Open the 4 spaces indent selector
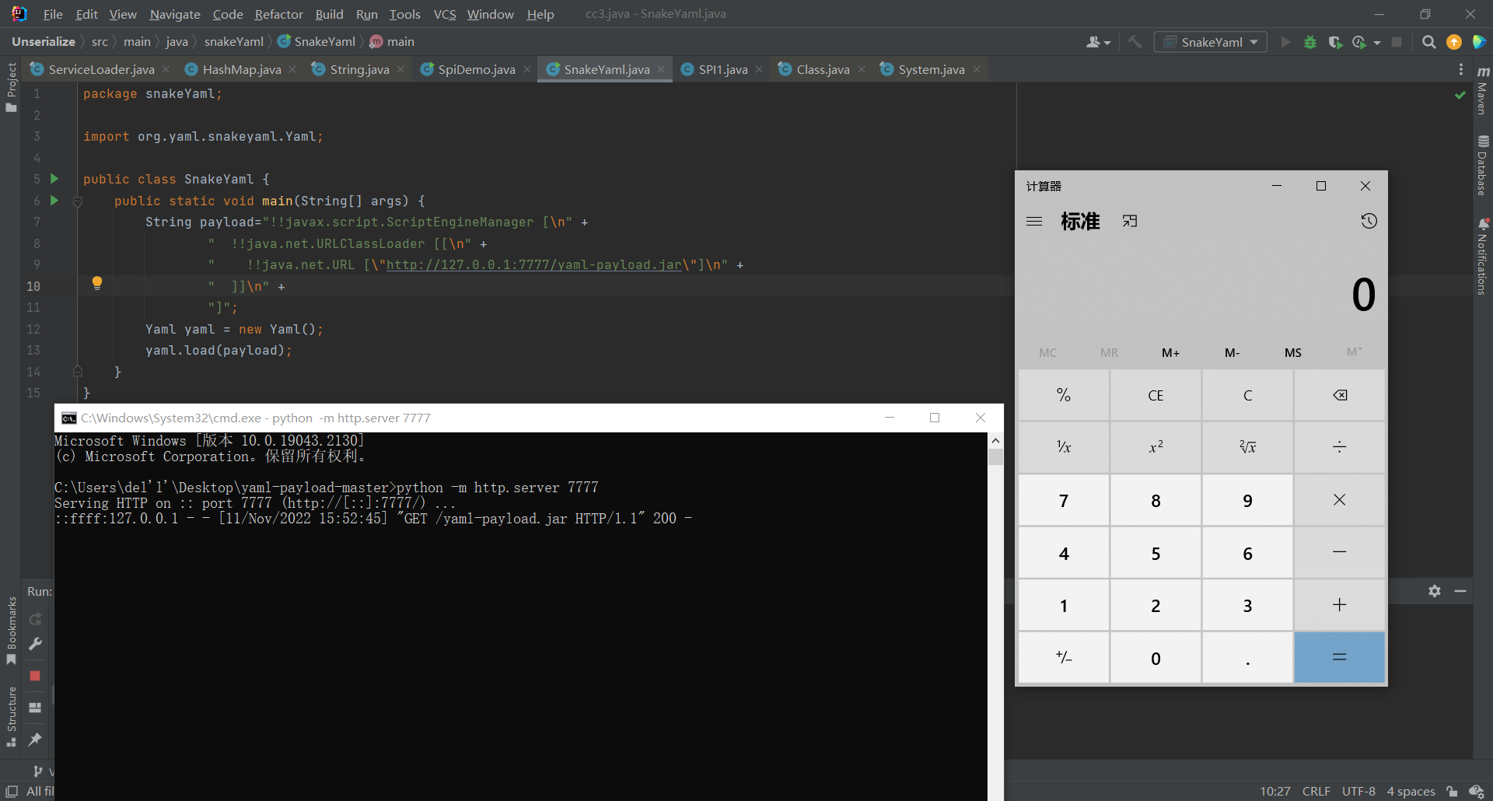The height and width of the screenshot is (801, 1493). click(1411, 791)
